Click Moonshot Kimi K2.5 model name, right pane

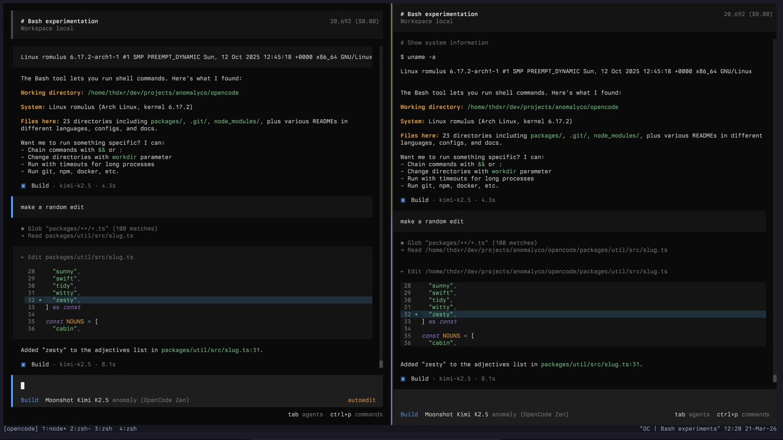click(x=456, y=415)
